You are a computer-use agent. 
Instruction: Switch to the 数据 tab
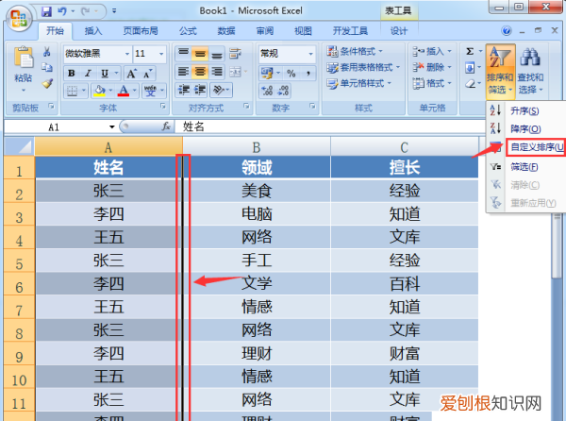click(226, 31)
